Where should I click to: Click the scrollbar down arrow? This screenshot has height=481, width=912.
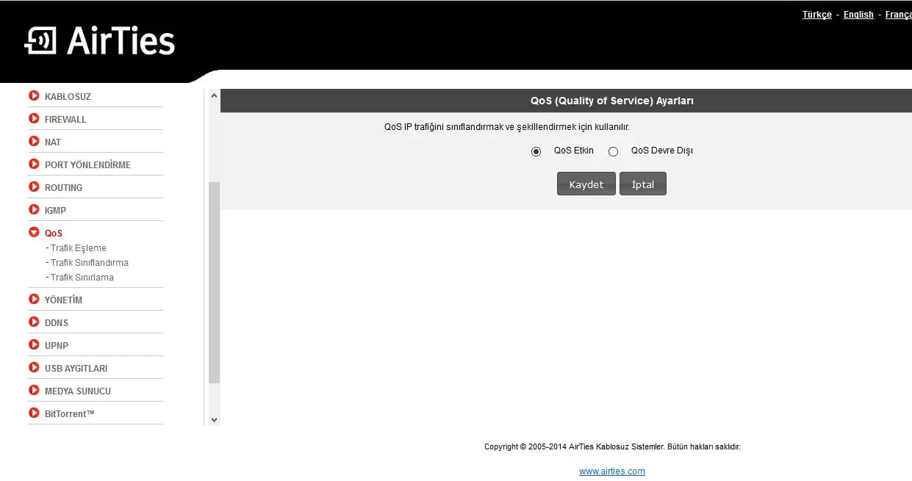tap(214, 419)
